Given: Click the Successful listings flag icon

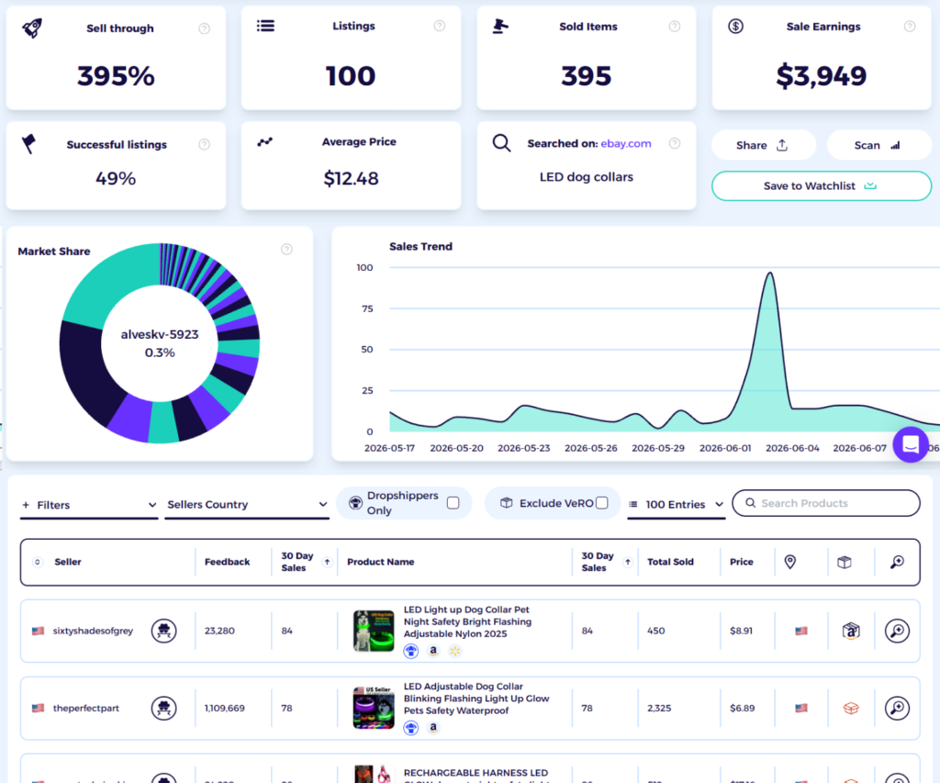Looking at the screenshot, I should tap(28, 144).
